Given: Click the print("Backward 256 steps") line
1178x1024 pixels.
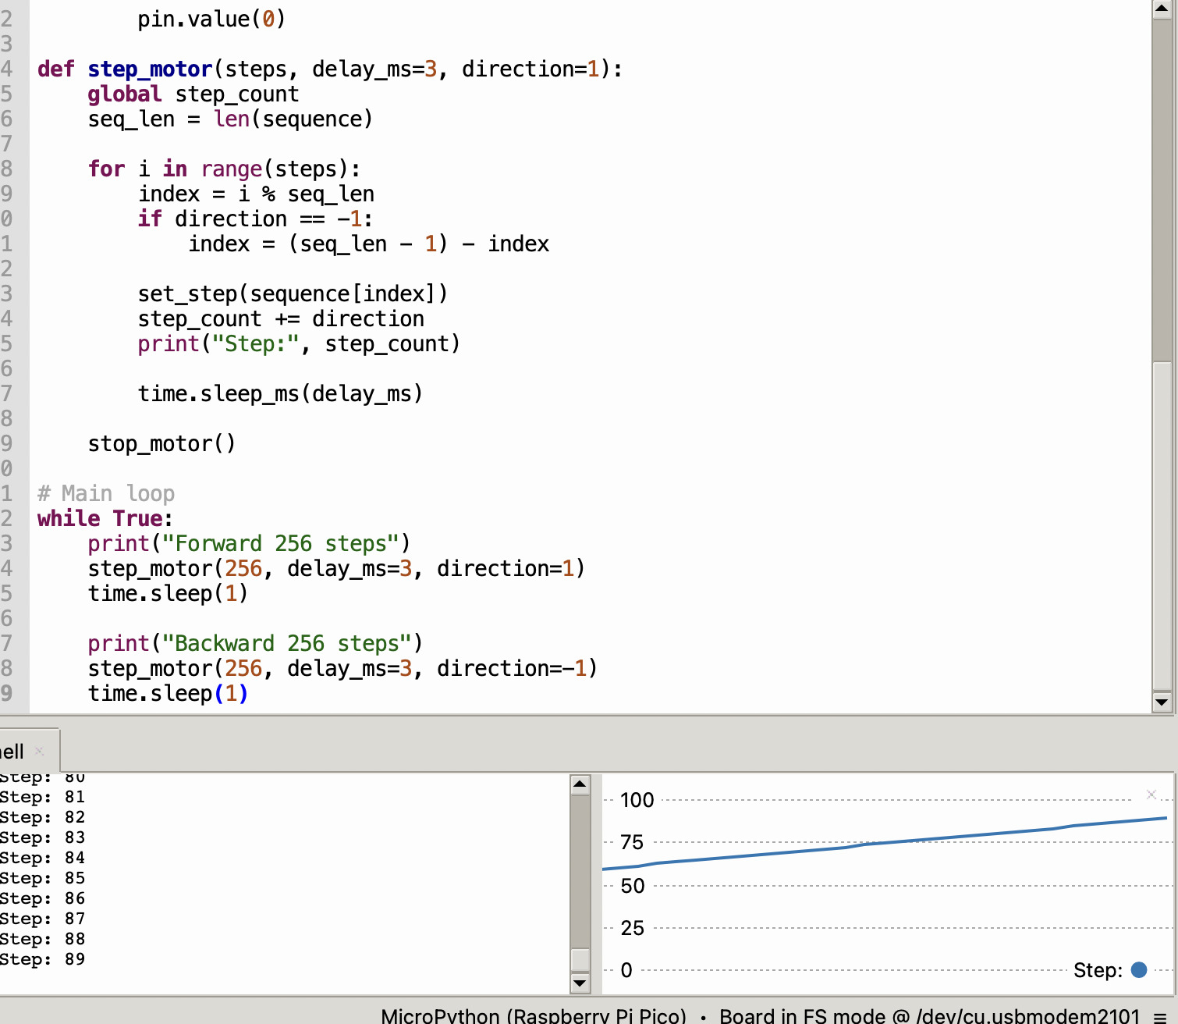Looking at the screenshot, I should (x=255, y=643).
